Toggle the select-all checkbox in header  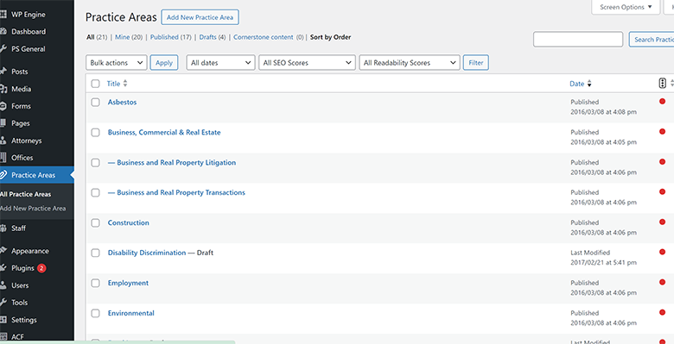(95, 84)
